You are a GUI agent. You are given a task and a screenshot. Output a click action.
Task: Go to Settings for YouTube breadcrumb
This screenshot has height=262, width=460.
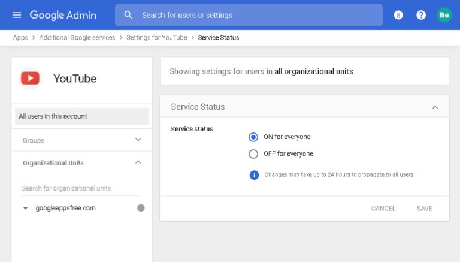[x=157, y=38]
